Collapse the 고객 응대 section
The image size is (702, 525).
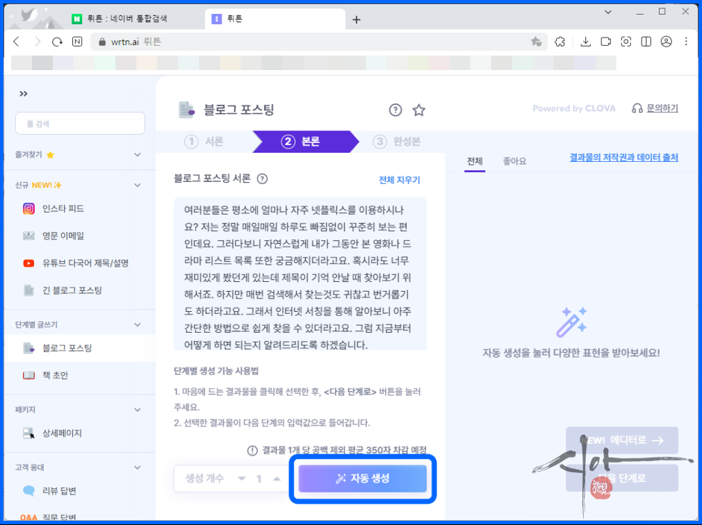[138, 467]
